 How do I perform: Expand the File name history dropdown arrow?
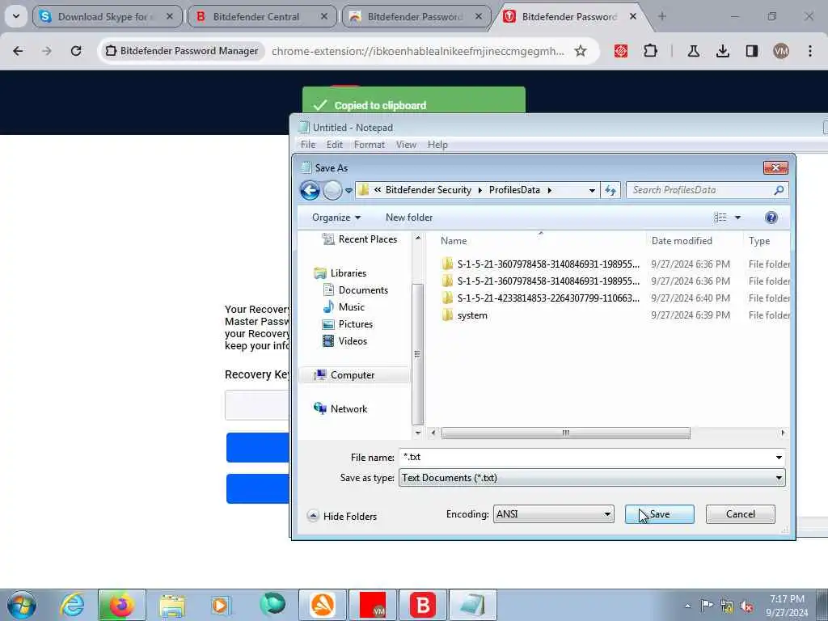[779, 458]
